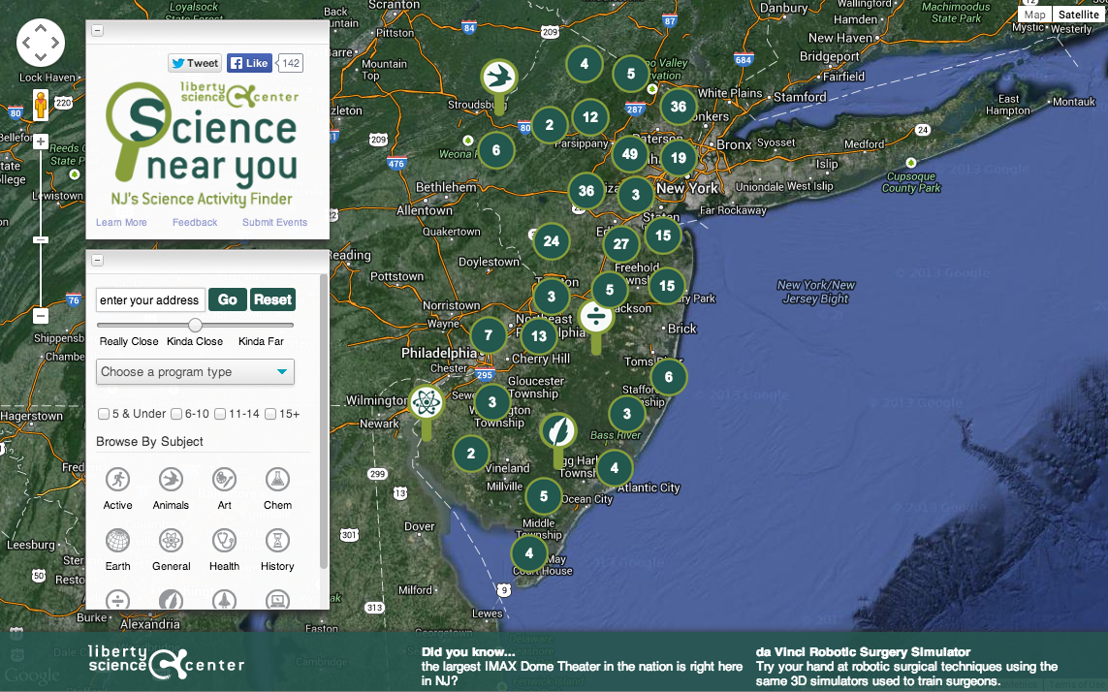Select the Animals subject icon

[171, 479]
